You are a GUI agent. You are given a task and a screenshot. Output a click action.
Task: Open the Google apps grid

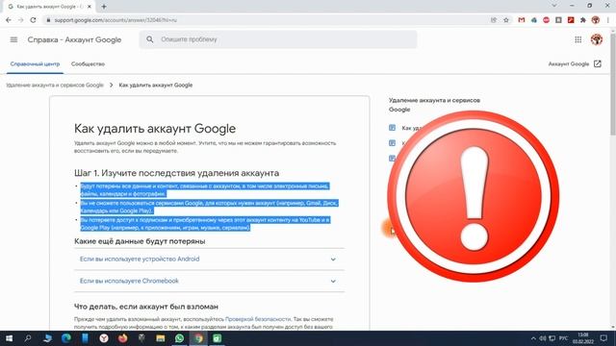(577, 39)
